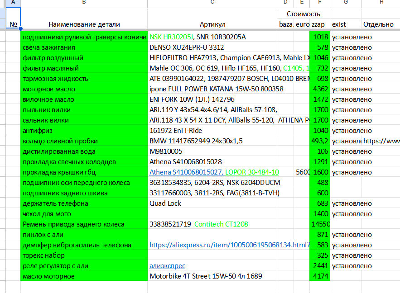Select cell 'прокладка крышки гбц'
This screenshot has height=293, width=400.
pyautogui.click(x=84, y=172)
